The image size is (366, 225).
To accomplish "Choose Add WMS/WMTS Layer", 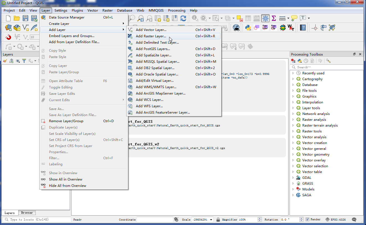I will (174, 87).
